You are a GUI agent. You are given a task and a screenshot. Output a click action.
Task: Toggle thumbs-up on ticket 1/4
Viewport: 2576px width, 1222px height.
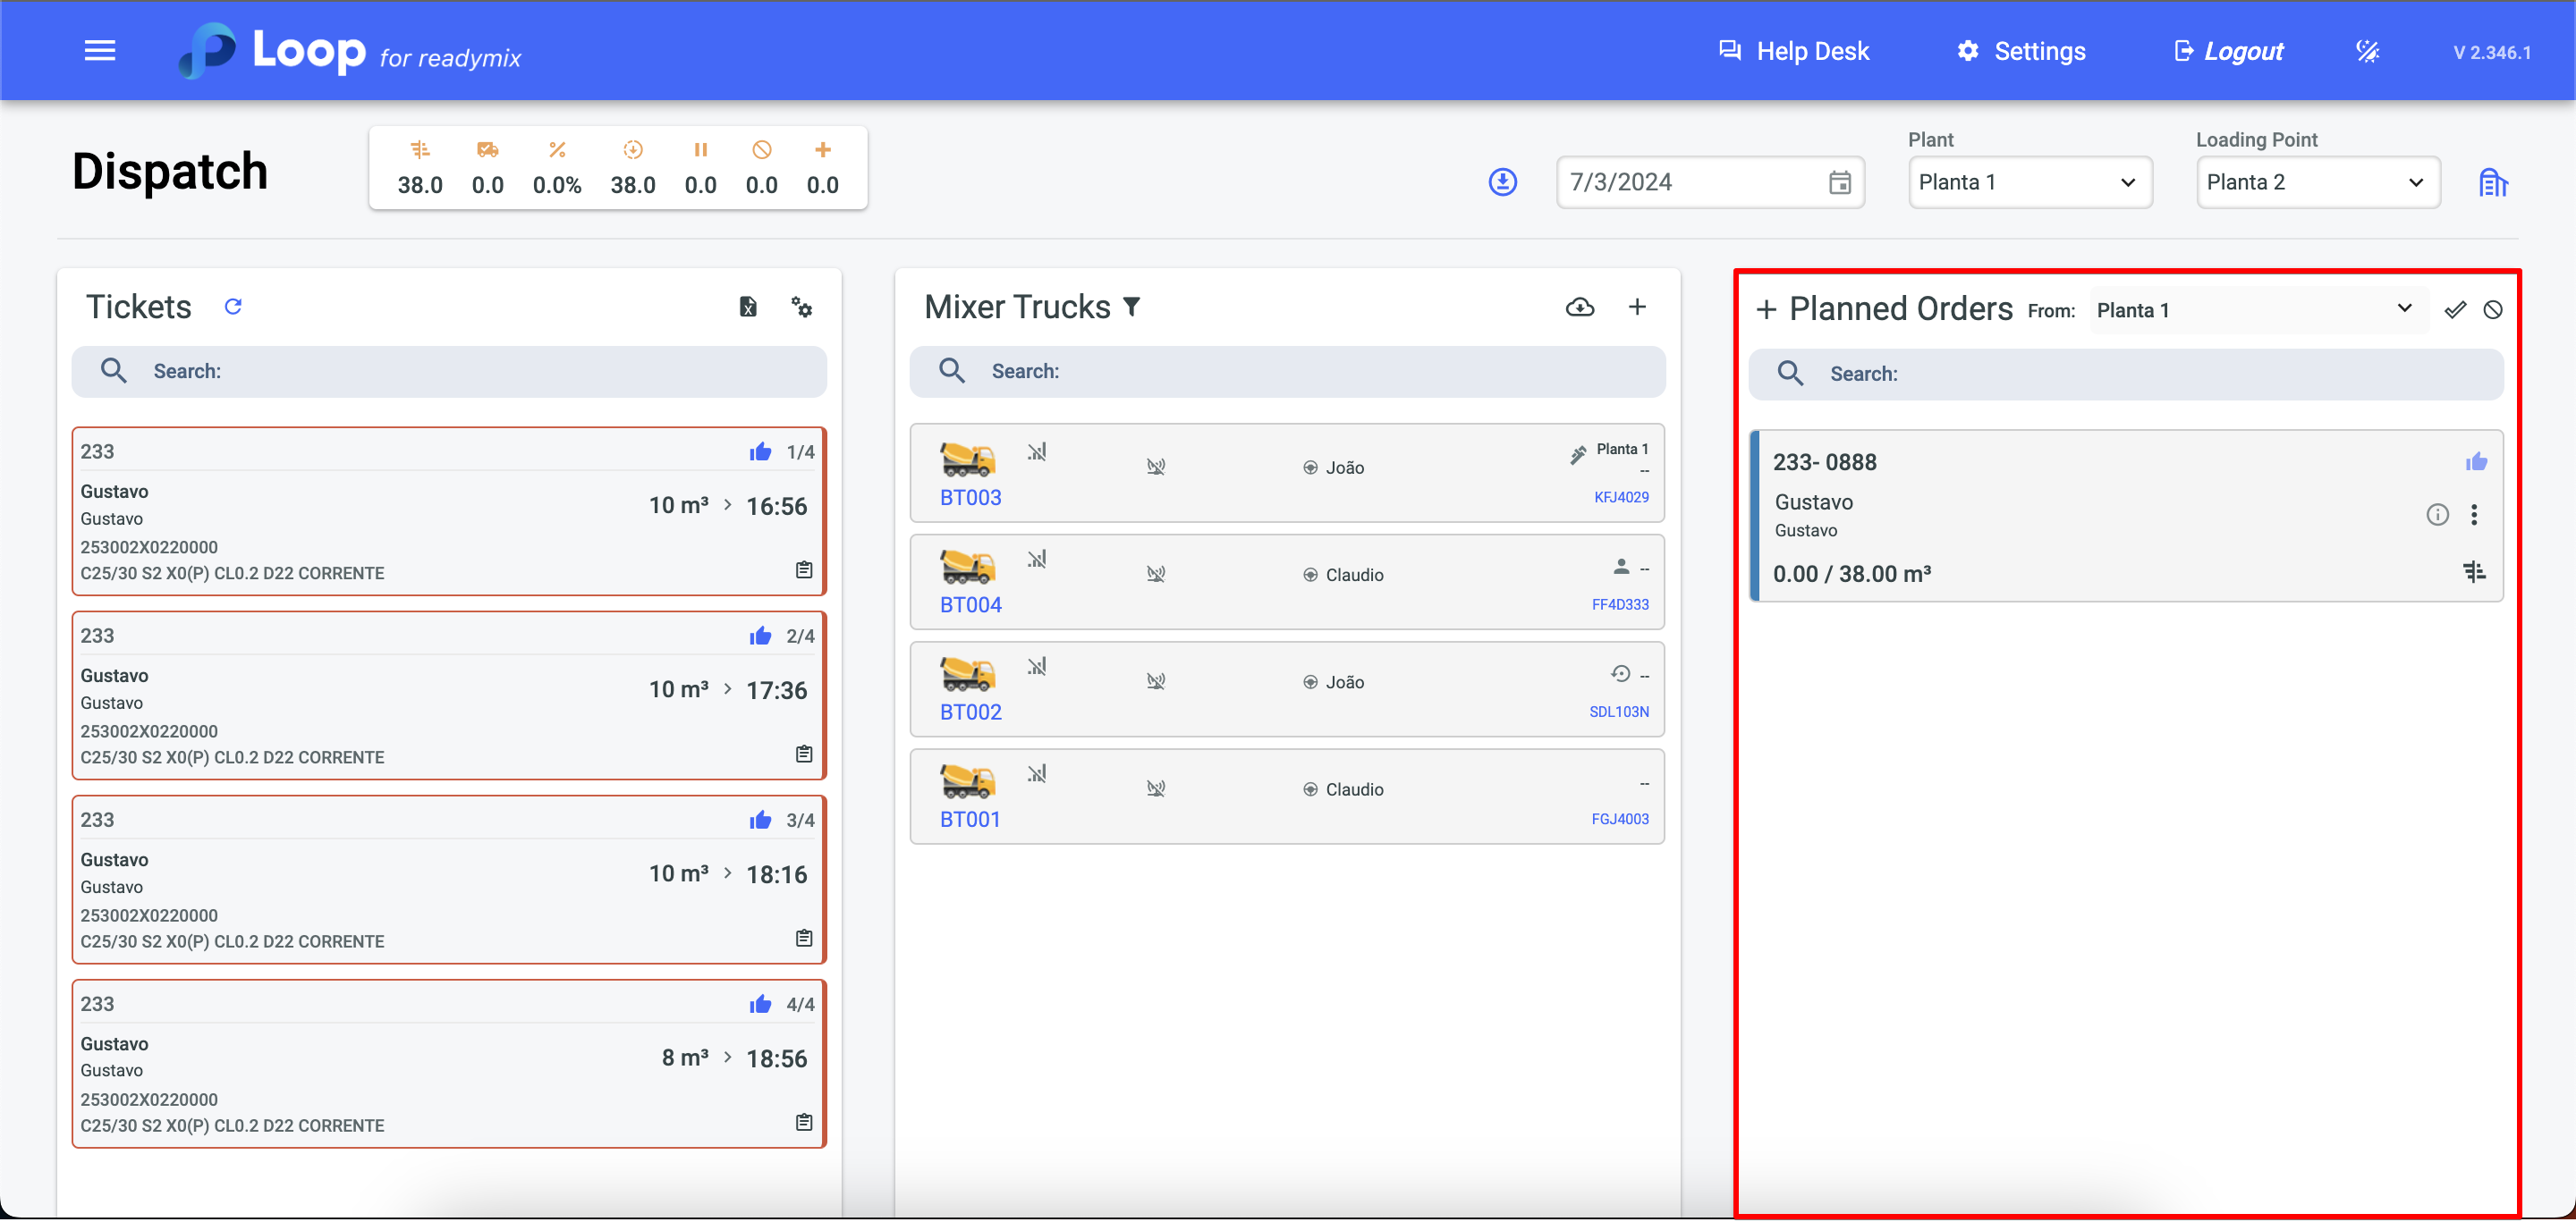[x=760, y=451]
